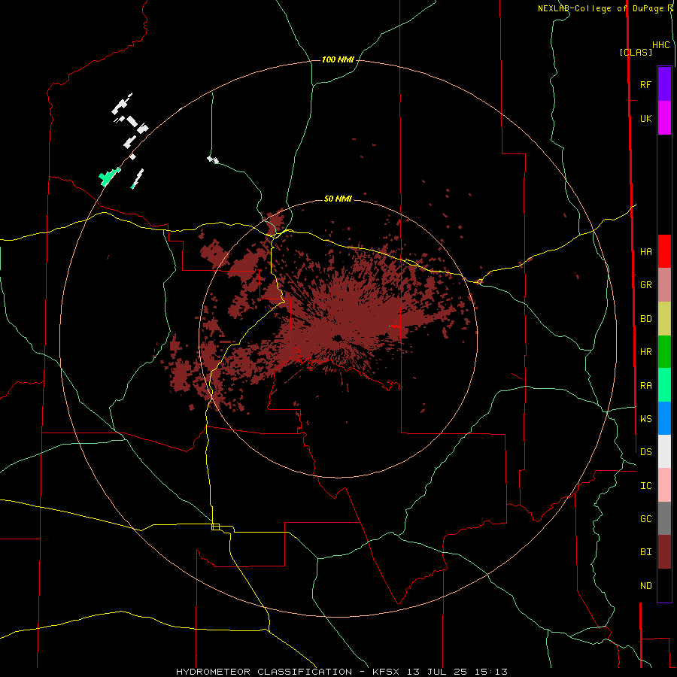This screenshot has height=677, width=677.
Task: Click the DS white legend swatch
Action: [x=664, y=451]
